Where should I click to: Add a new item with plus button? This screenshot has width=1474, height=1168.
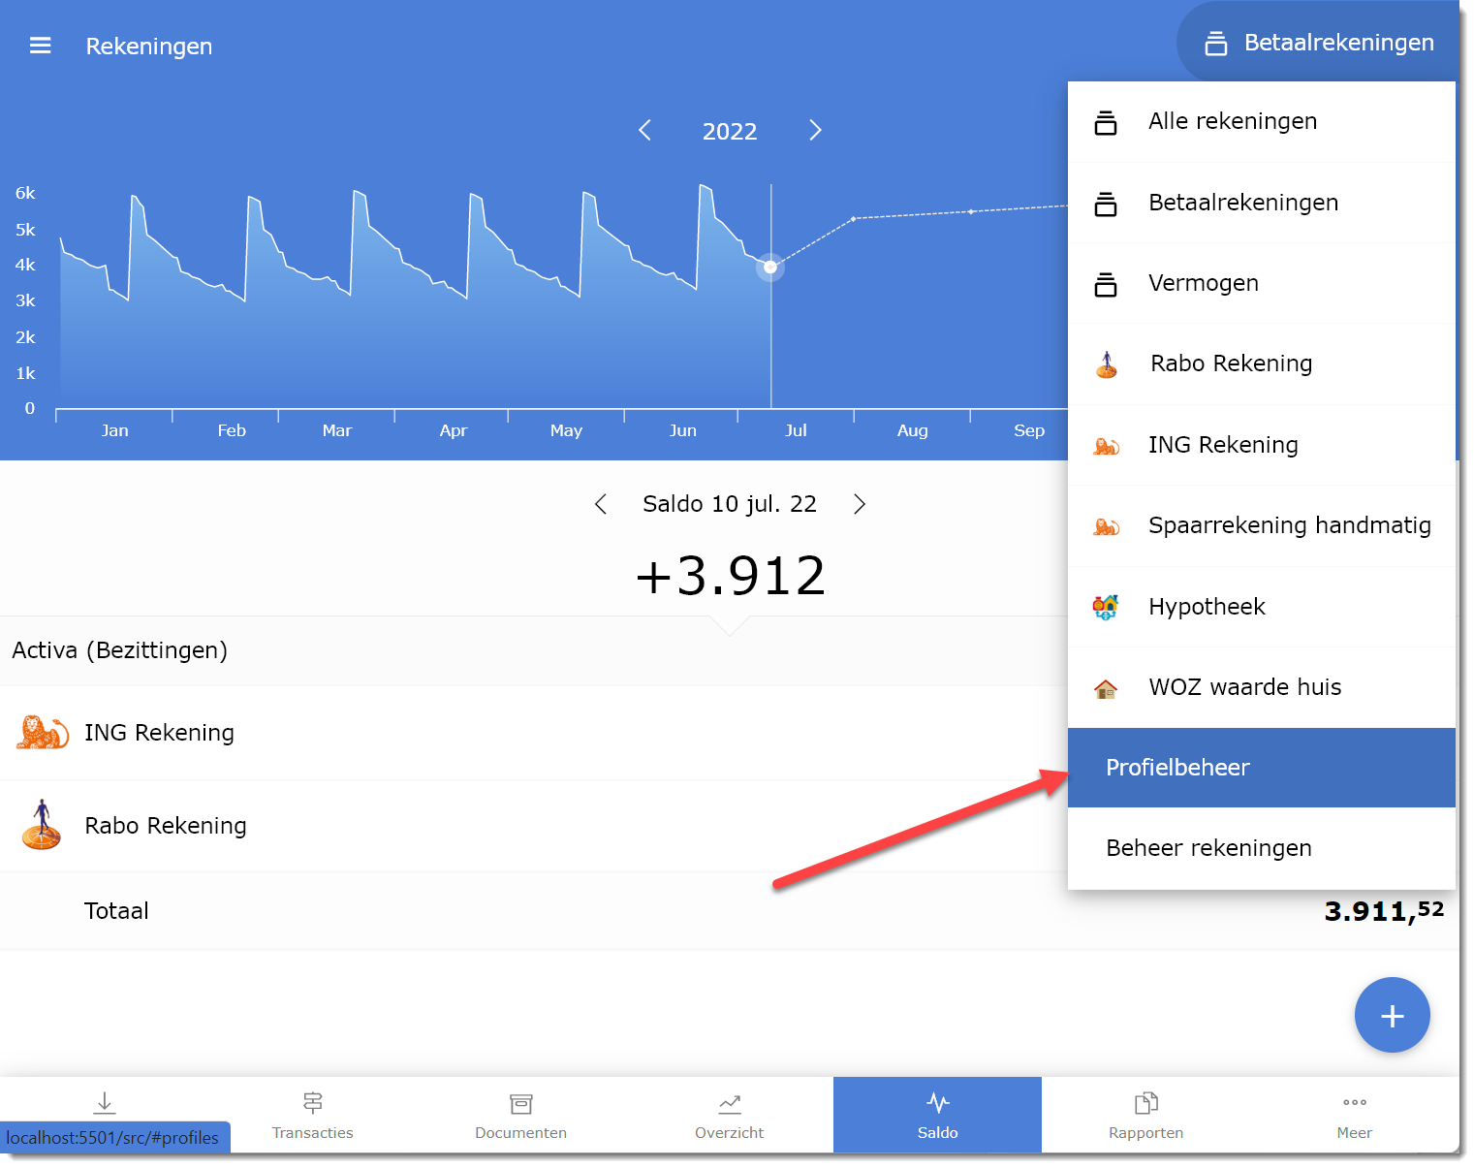coord(1393,1015)
